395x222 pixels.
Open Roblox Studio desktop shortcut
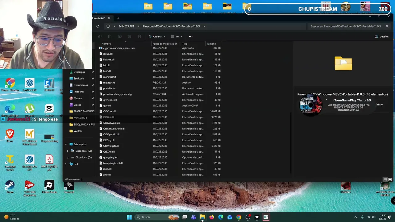pyautogui.click(x=49, y=187)
